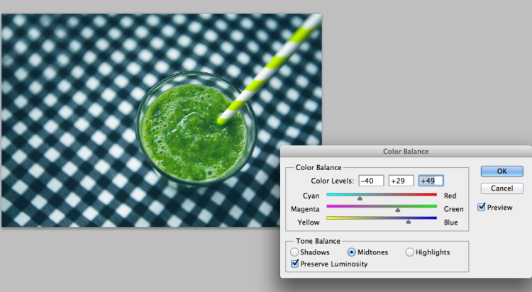532x292 pixels.
Task: Click the blue end of Yellow-Blue track
Action: tap(434, 218)
